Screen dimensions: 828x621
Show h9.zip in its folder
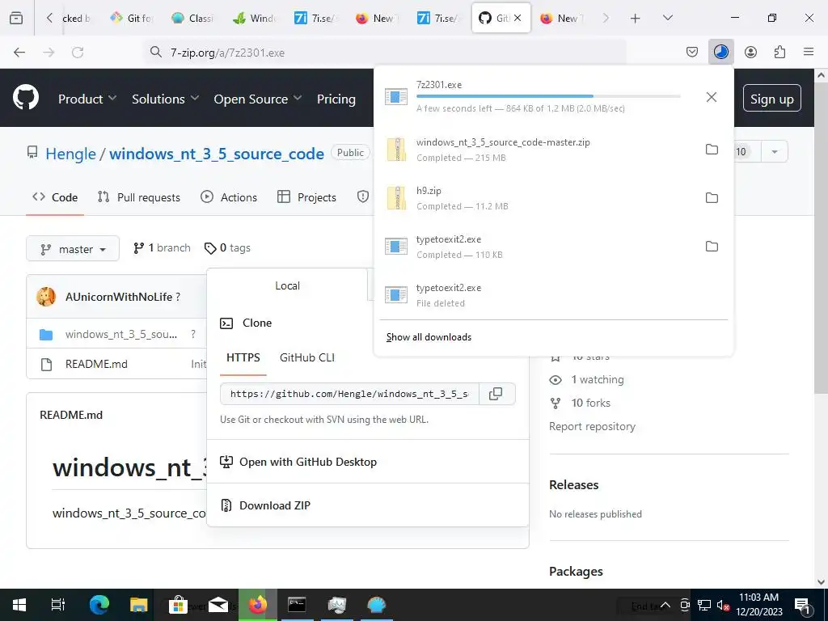pos(712,198)
